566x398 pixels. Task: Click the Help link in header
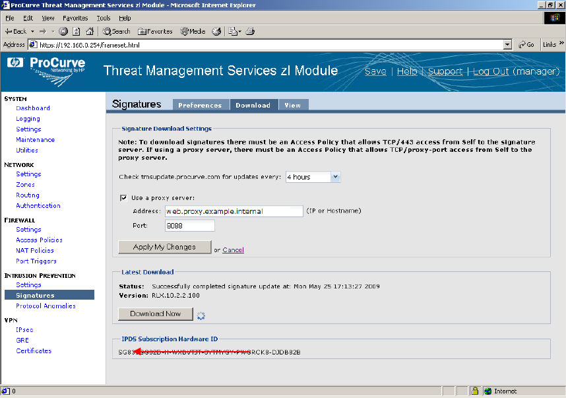pyautogui.click(x=407, y=71)
